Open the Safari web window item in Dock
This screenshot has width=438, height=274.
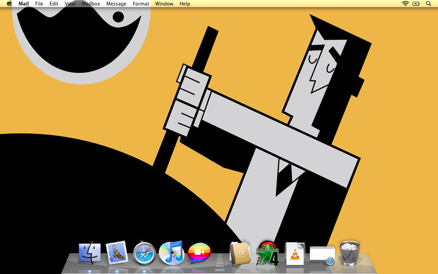tap(322, 255)
